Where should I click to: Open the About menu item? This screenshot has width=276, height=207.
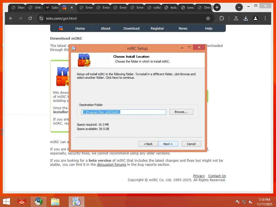(106, 28)
